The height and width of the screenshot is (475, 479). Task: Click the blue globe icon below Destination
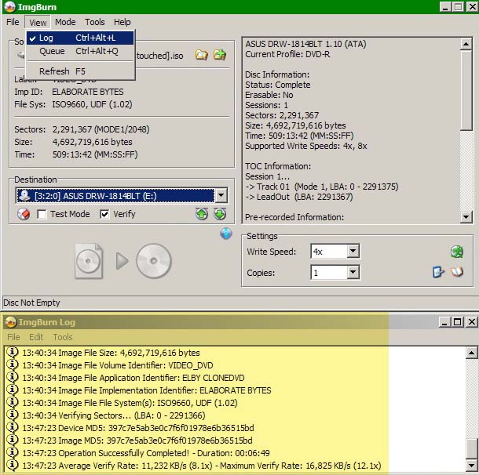226,234
